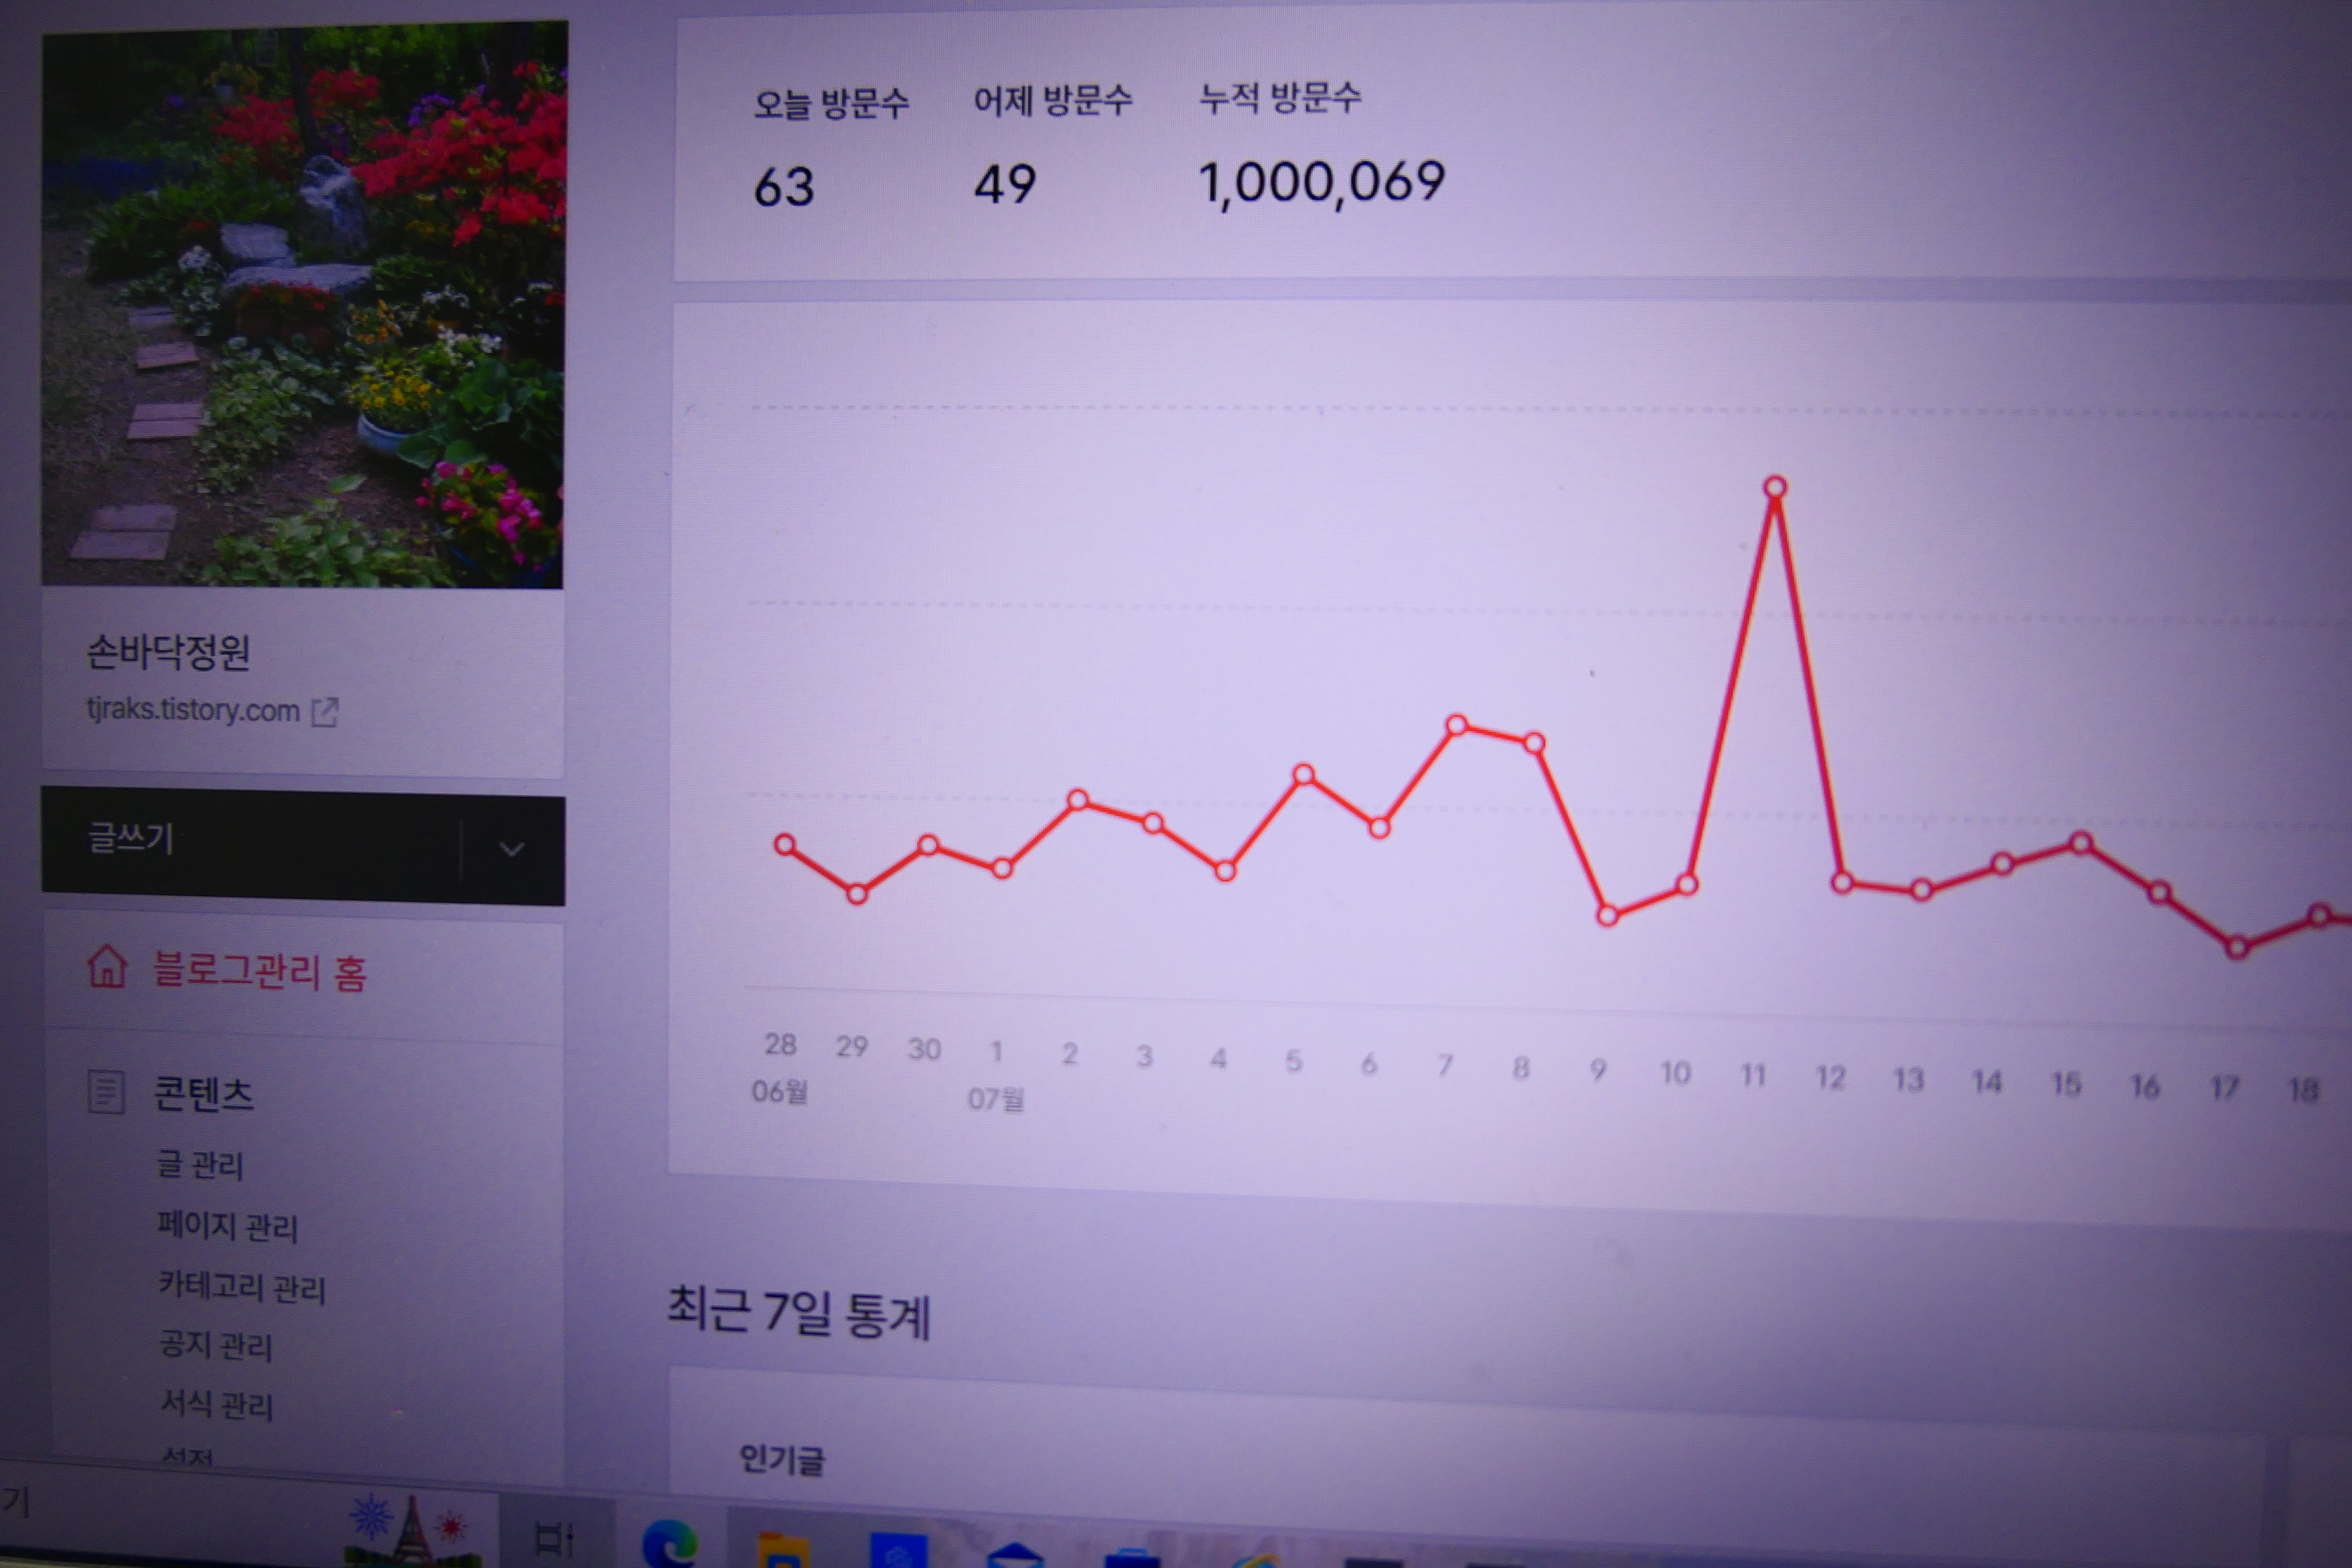Click the 최근 7일 통계 heading
2352x1568 pixels.
(798, 1311)
